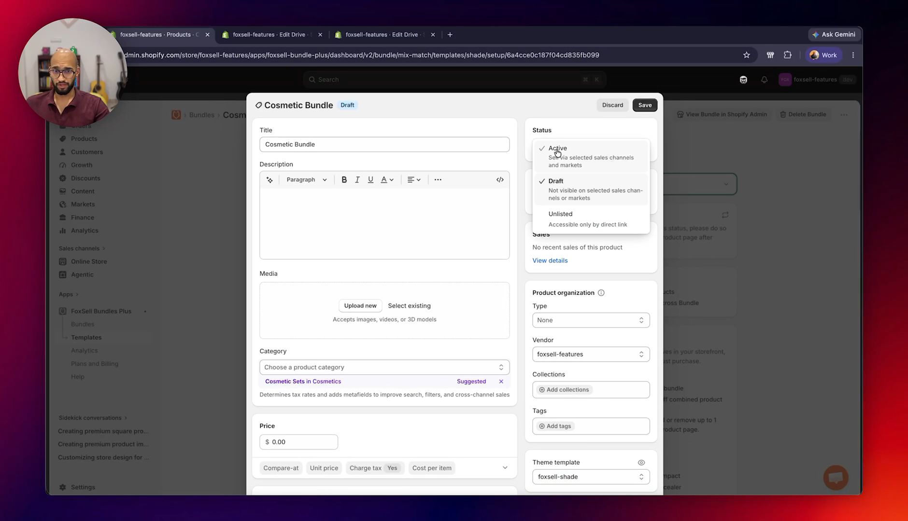Expand Sales channels section
Image resolution: width=908 pixels, height=521 pixels.
click(x=82, y=248)
